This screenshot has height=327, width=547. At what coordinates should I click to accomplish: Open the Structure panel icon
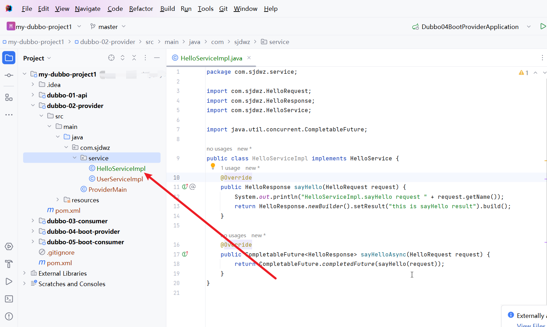click(x=8, y=97)
